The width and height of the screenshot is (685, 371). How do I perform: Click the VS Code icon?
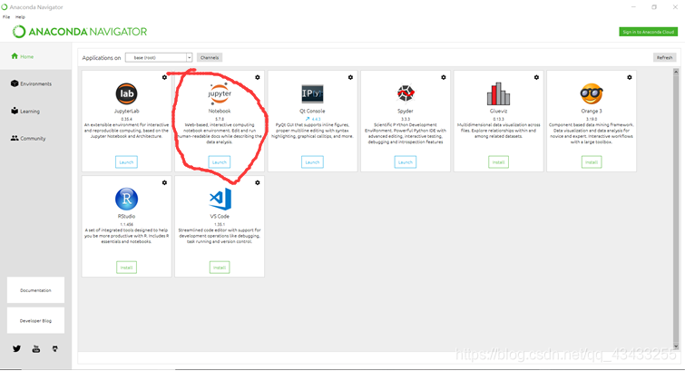pos(220,199)
